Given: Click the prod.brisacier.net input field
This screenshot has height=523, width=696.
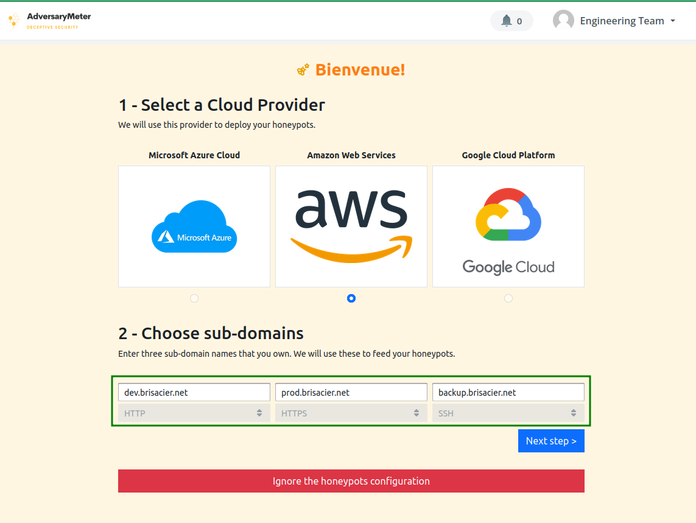Looking at the screenshot, I should tap(351, 392).
